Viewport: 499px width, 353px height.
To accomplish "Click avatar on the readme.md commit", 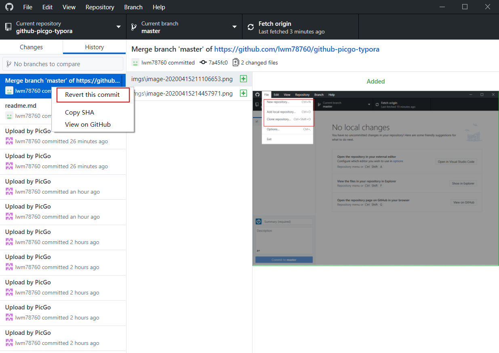I will coord(9,116).
